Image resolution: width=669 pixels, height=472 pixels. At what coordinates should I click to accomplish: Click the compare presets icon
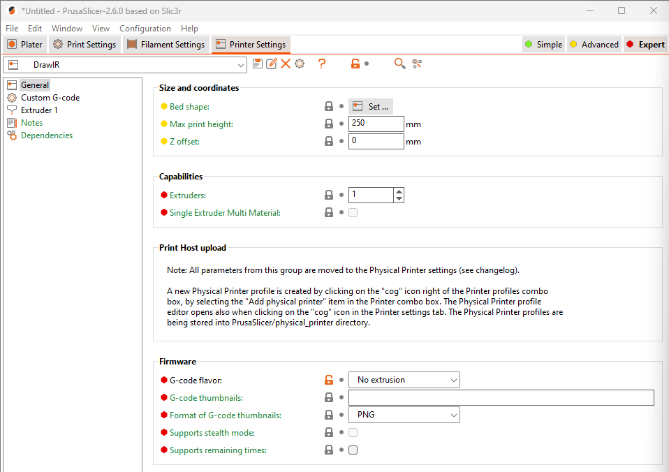417,64
